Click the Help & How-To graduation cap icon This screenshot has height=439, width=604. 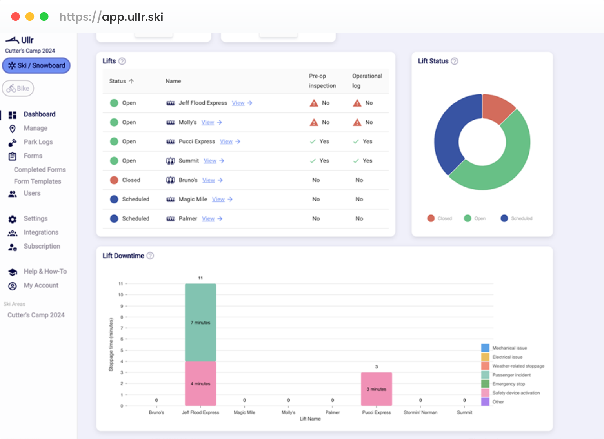pyautogui.click(x=13, y=272)
